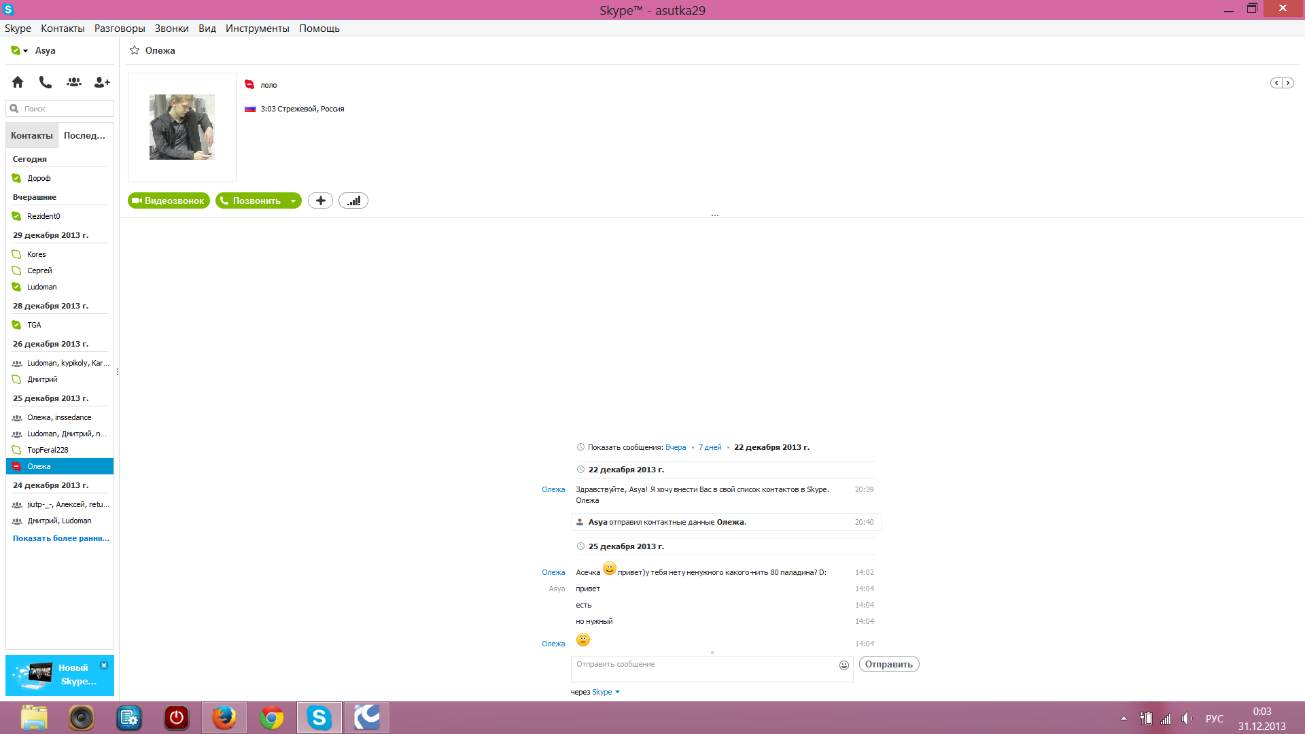Image resolution: width=1305 pixels, height=734 pixels.
Task: Open Firefox from the taskbar
Action: click(x=224, y=718)
